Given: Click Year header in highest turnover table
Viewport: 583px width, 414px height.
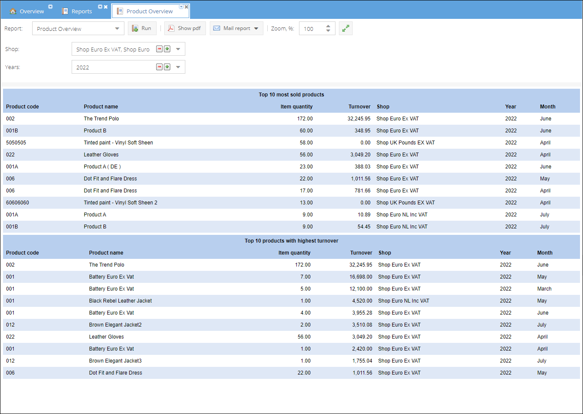Looking at the screenshot, I should [x=505, y=253].
